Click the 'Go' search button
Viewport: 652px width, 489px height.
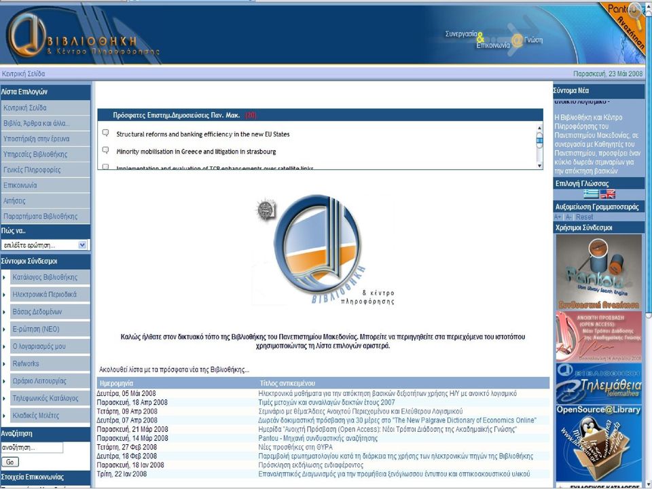point(10,462)
